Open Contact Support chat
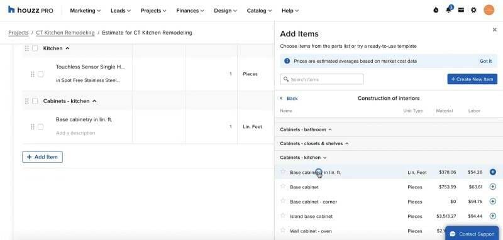The height and width of the screenshot is (240, 503). 472,234
